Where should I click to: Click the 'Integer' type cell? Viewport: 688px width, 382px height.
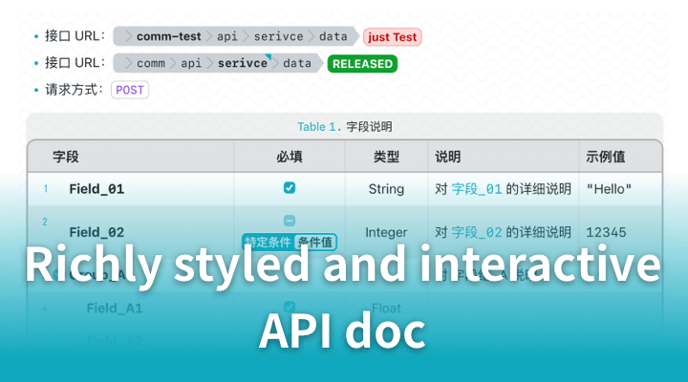pyautogui.click(x=386, y=232)
